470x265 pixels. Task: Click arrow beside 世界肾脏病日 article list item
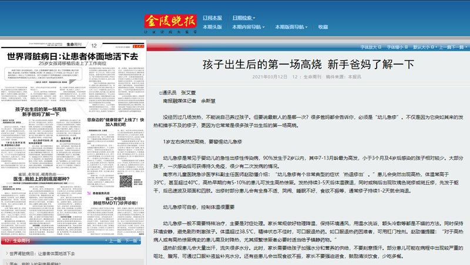6,253
